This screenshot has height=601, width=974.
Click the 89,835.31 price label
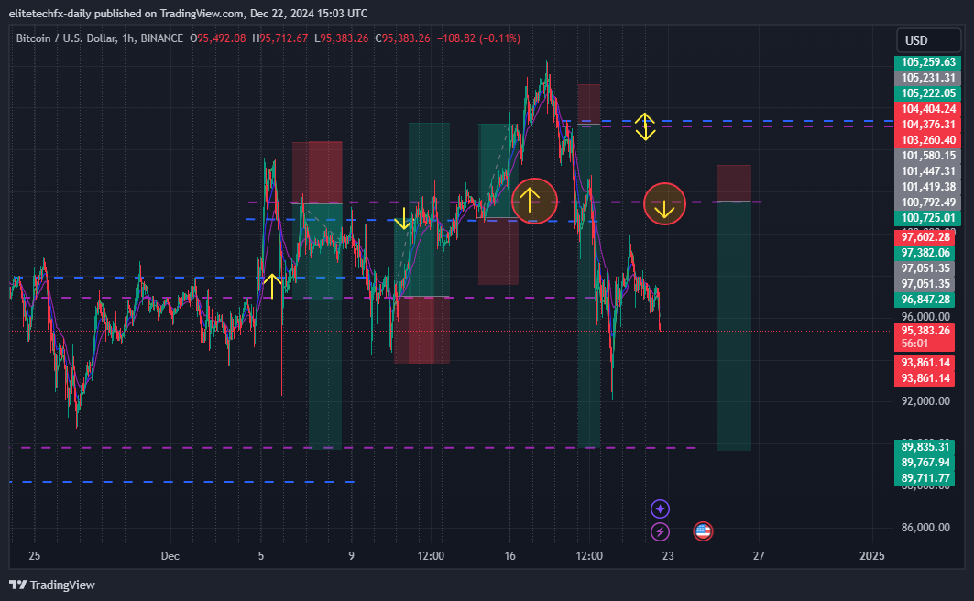925,446
